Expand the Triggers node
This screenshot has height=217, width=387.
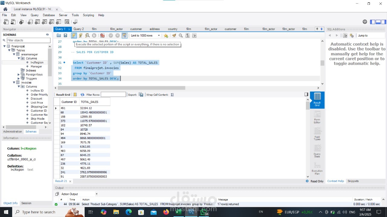click(19, 79)
